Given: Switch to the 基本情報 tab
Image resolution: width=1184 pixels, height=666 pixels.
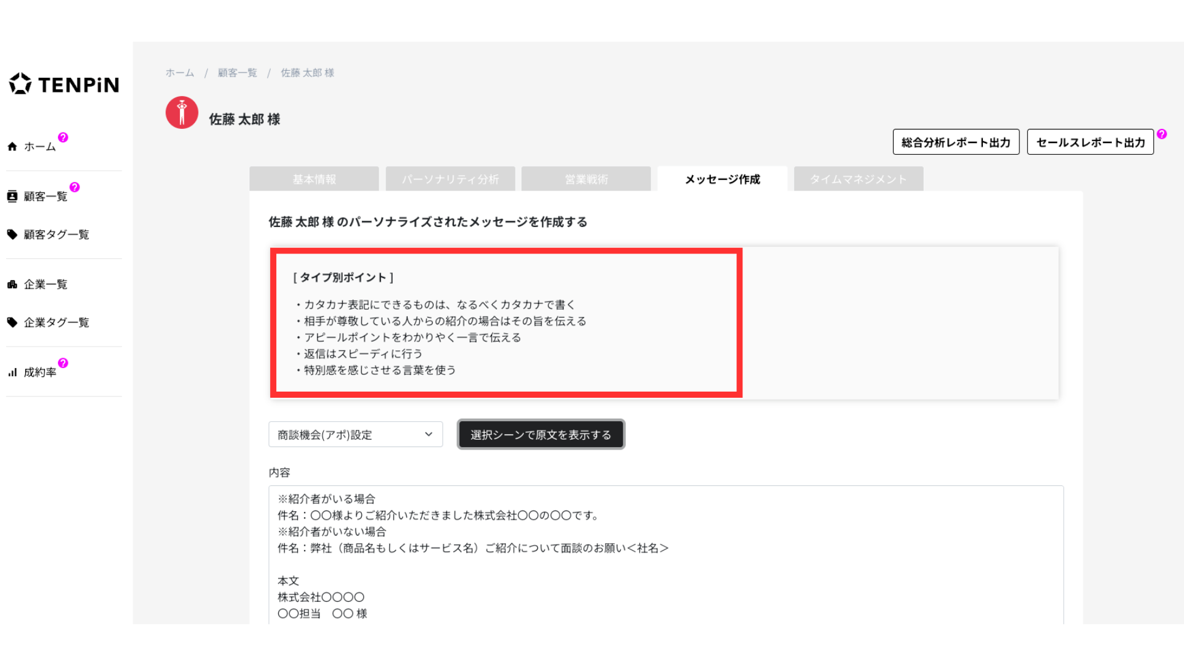Looking at the screenshot, I should (314, 179).
